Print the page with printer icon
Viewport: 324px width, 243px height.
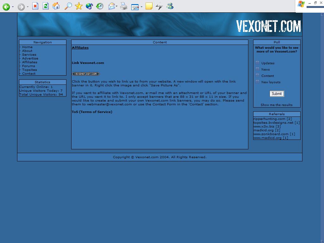[x=124, y=6]
